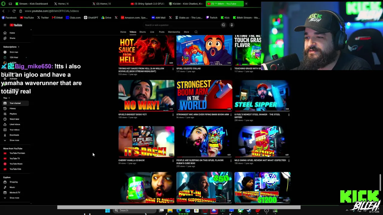
Task: Switch to Kicklet - Kick Chatbot browser tab
Action: coord(186,4)
